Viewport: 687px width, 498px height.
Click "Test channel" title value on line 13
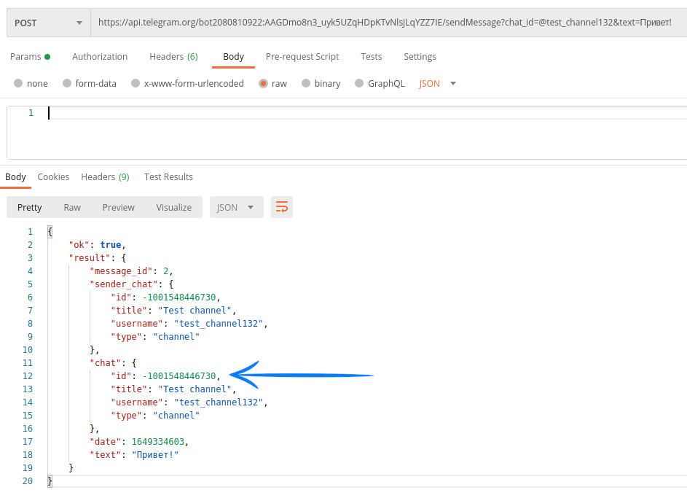pyautogui.click(x=195, y=389)
